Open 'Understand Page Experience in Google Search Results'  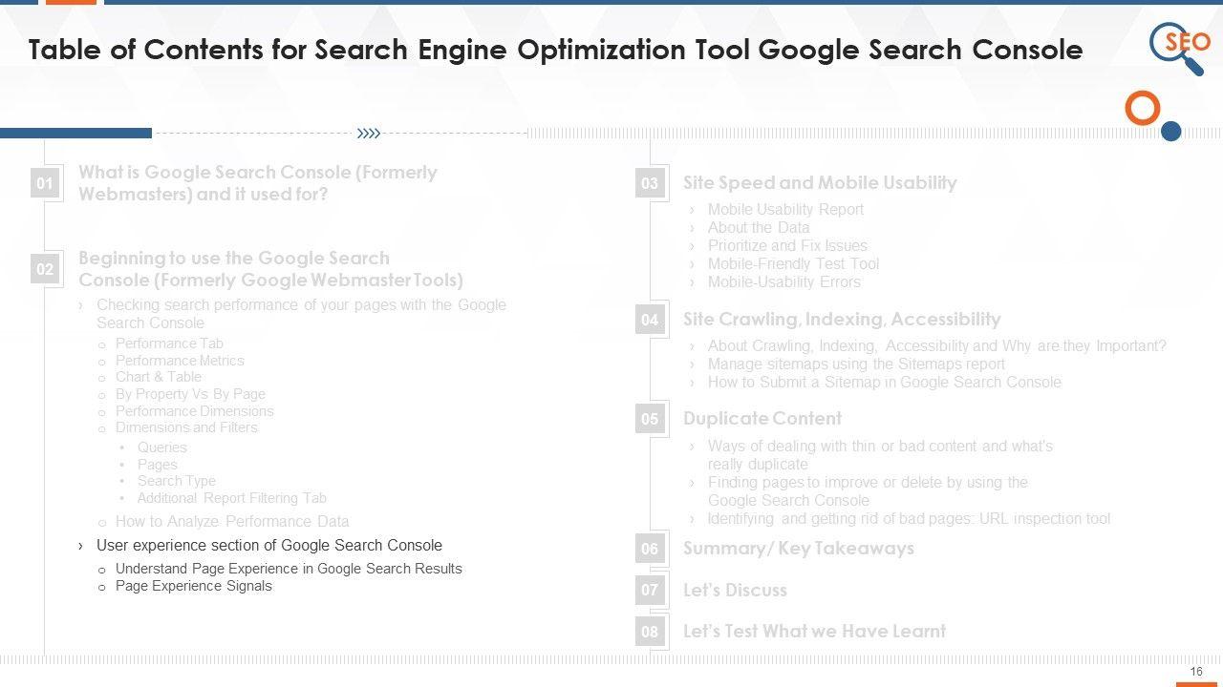(289, 569)
